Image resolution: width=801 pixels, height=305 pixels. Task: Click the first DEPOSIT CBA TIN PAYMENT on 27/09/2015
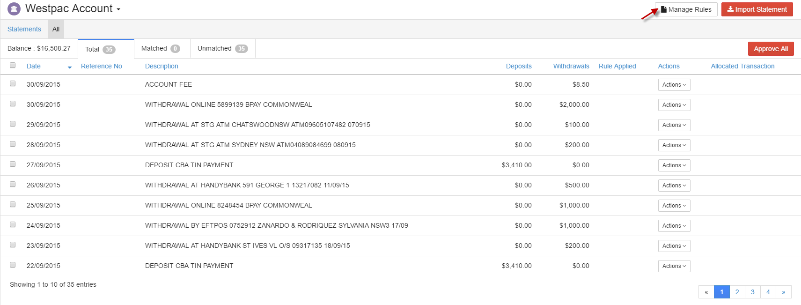tap(189, 165)
